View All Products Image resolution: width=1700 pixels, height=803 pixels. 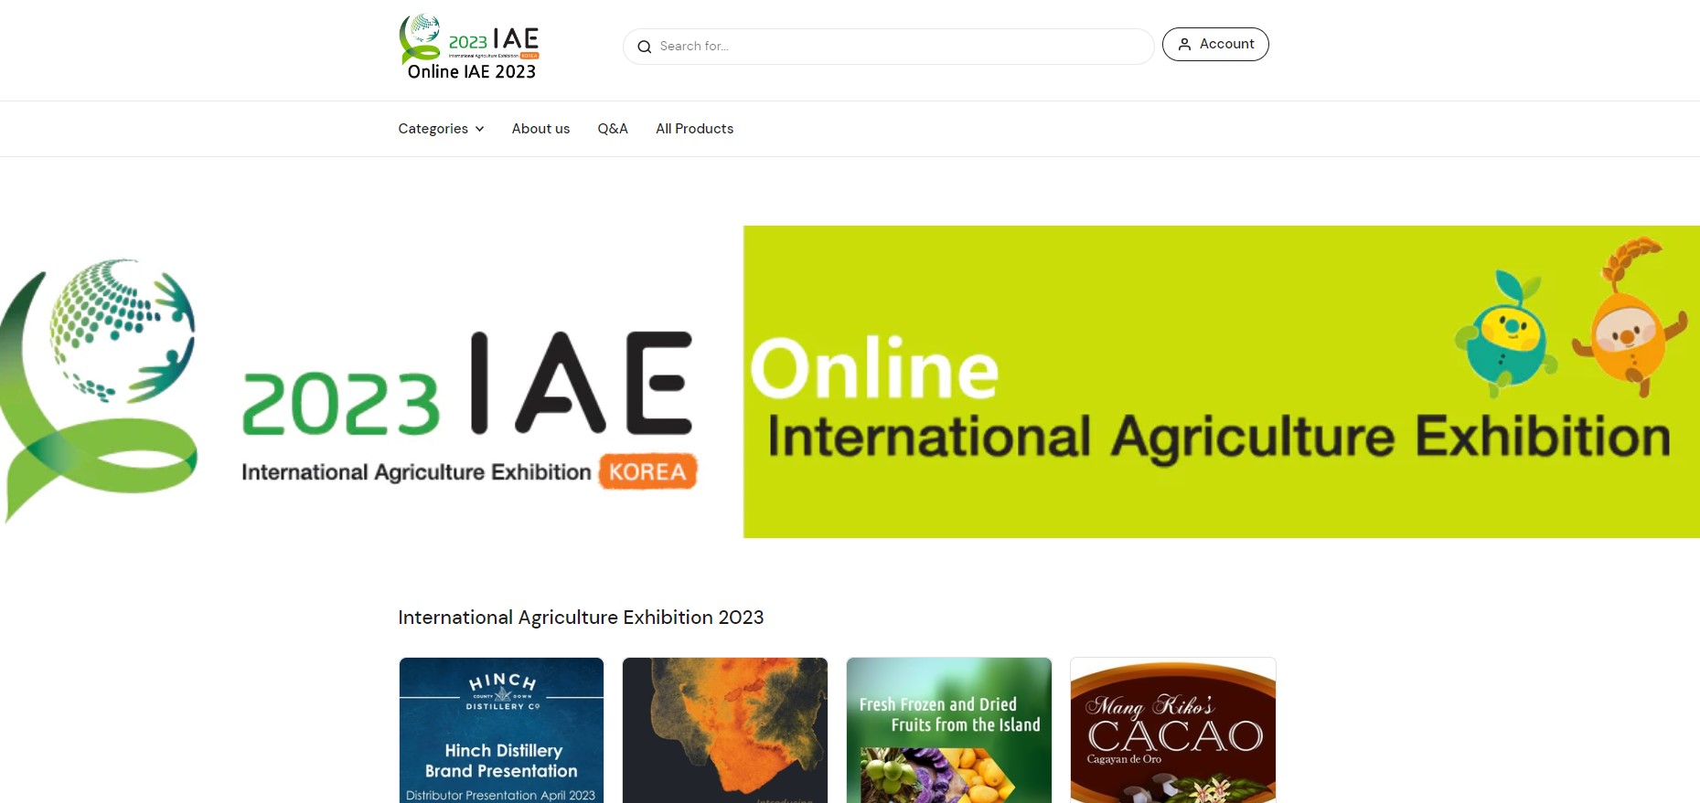tap(694, 129)
